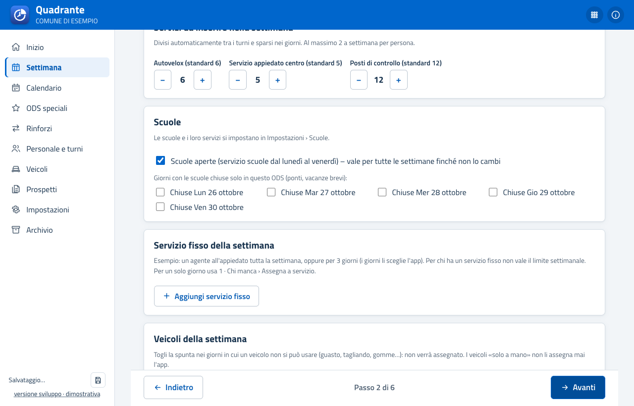
Task: Check Chiuse Lun 26 ottobre
Action: (160, 192)
